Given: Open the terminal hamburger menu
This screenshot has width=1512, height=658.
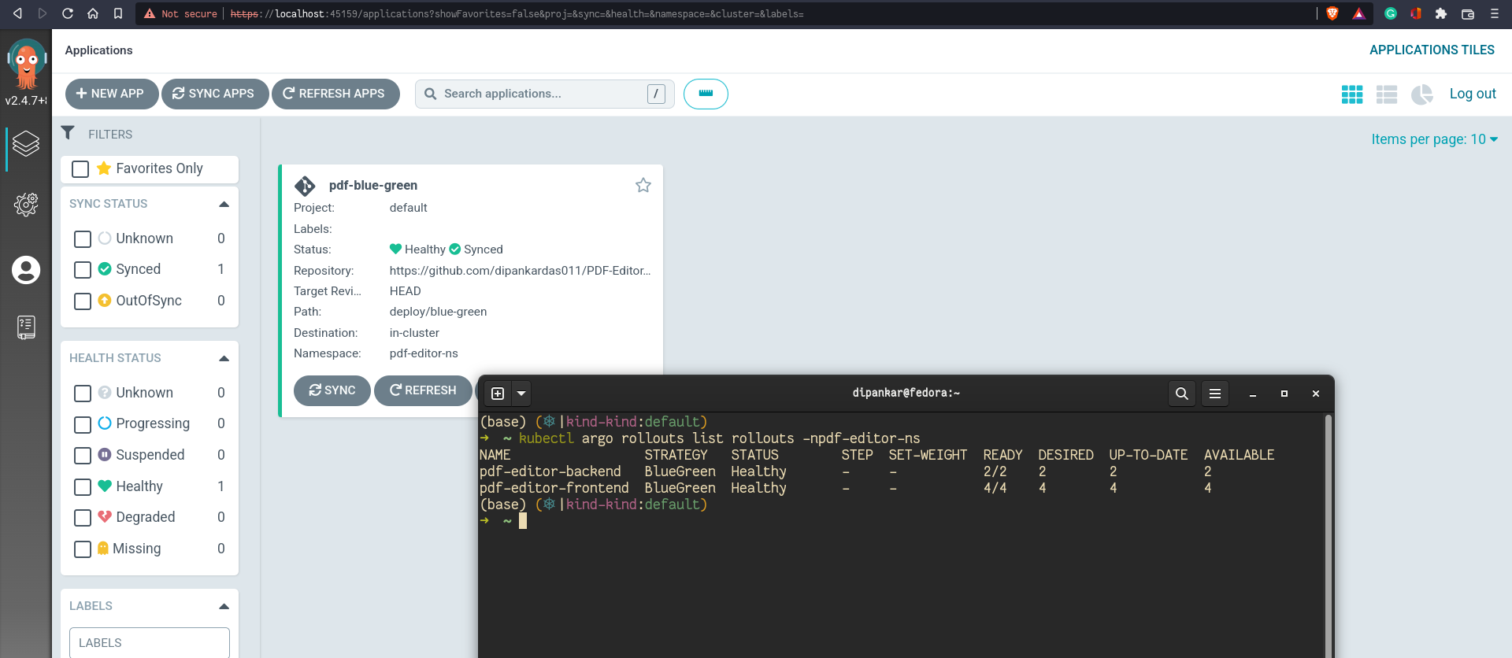Looking at the screenshot, I should click(x=1215, y=393).
